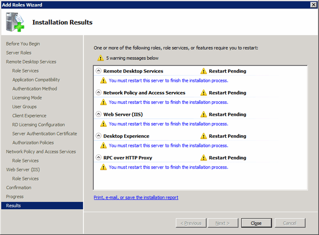Collapse the Web Server (IIS) result section

click(x=99, y=115)
